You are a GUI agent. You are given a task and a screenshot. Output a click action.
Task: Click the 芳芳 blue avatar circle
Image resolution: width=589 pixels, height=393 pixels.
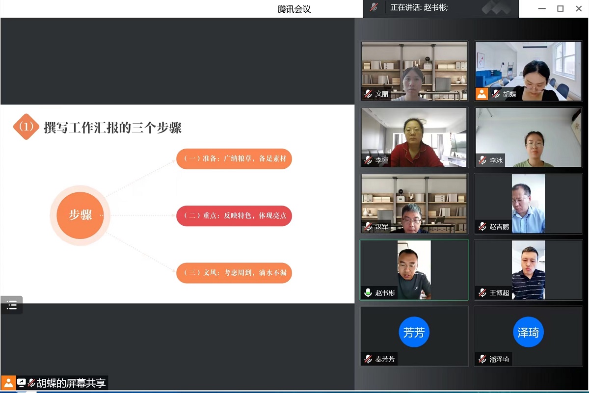(x=414, y=332)
